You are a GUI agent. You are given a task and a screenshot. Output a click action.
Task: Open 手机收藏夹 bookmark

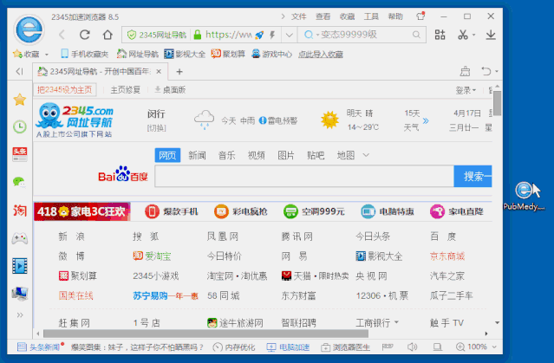tap(84, 54)
